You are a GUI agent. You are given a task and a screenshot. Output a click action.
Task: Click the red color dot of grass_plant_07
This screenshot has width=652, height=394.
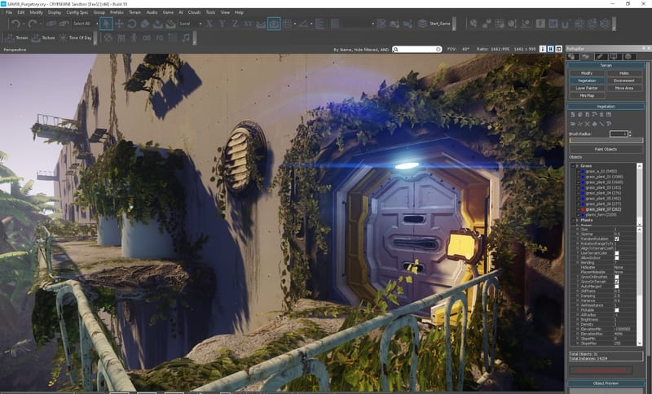coord(583,210)
